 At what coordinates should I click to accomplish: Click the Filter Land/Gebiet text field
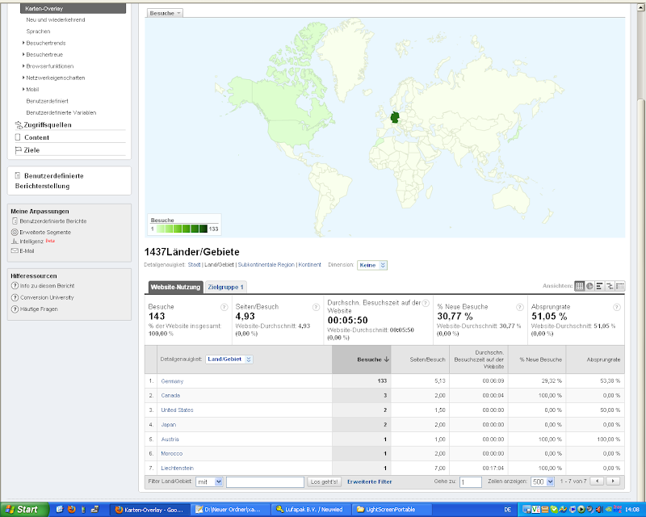click(x=264, y=481)
